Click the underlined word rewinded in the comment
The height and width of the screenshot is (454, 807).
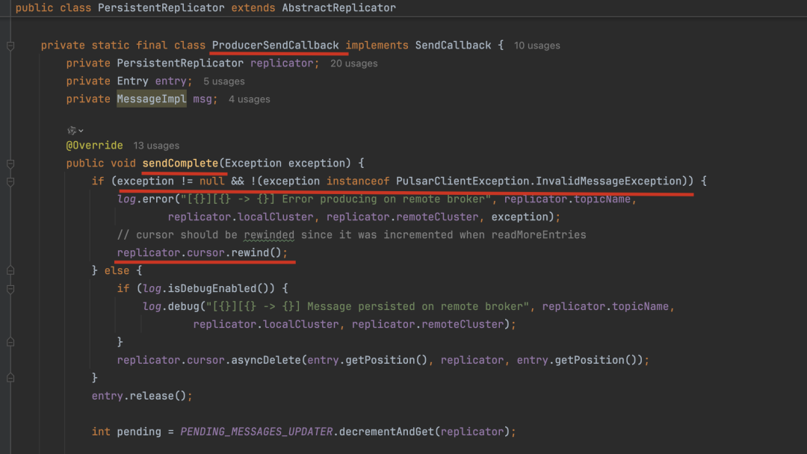269,235
